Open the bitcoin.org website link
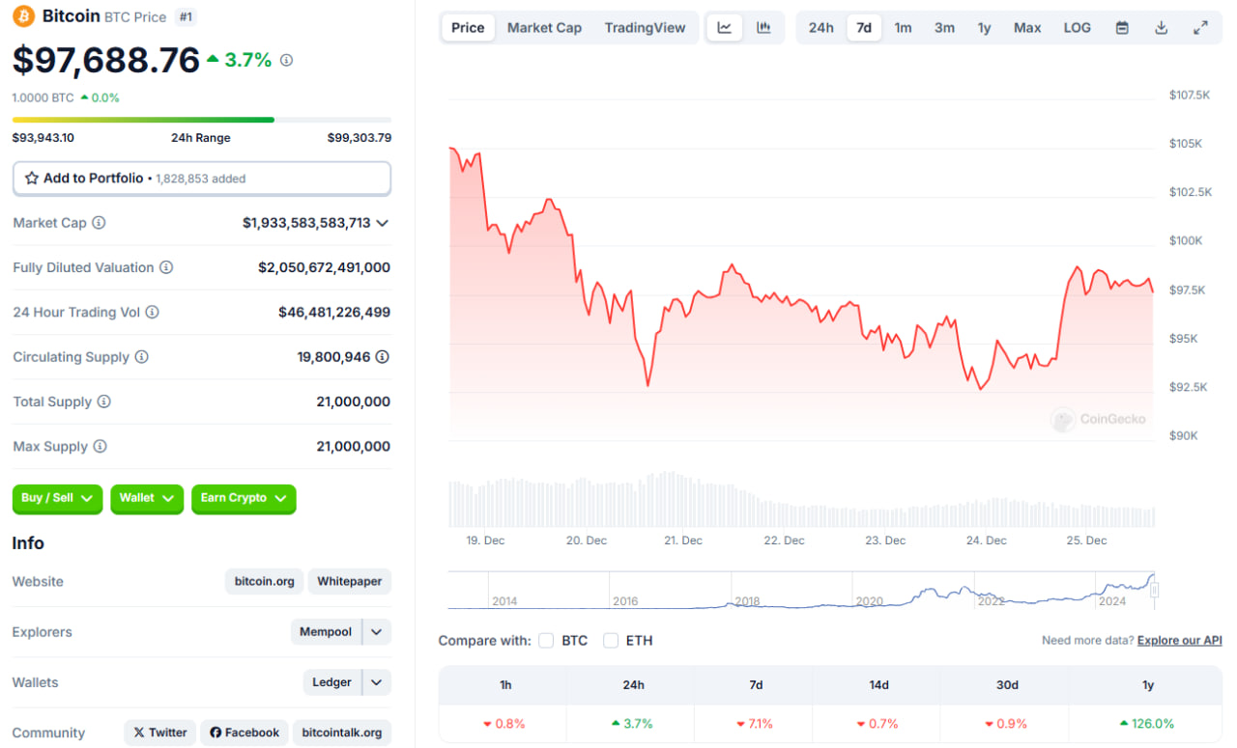The width and height of the screenshot is (1237, 748). tap(264, 582)
